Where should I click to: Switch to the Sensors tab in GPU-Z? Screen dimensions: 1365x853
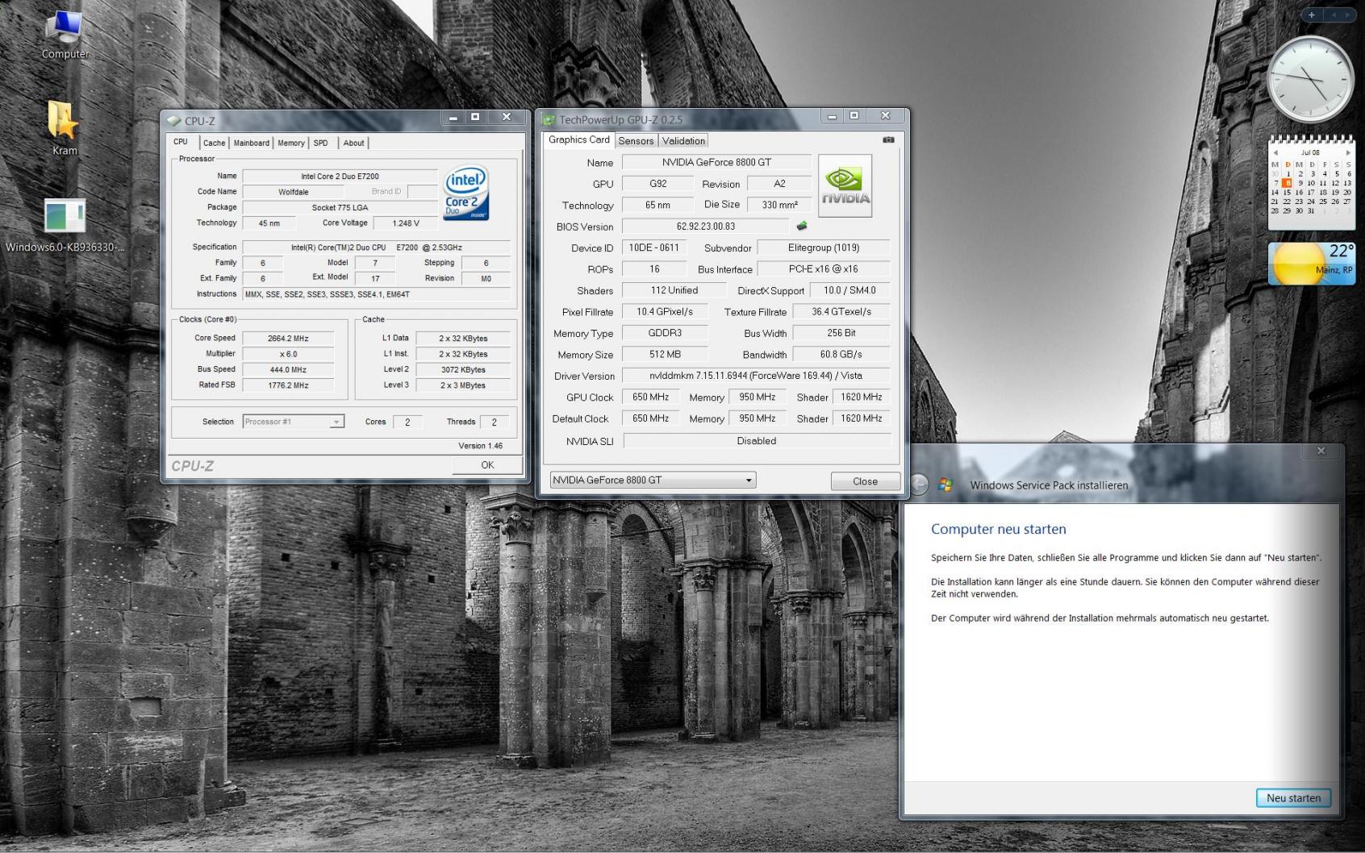pyautogui.click(x=636, y=141)
